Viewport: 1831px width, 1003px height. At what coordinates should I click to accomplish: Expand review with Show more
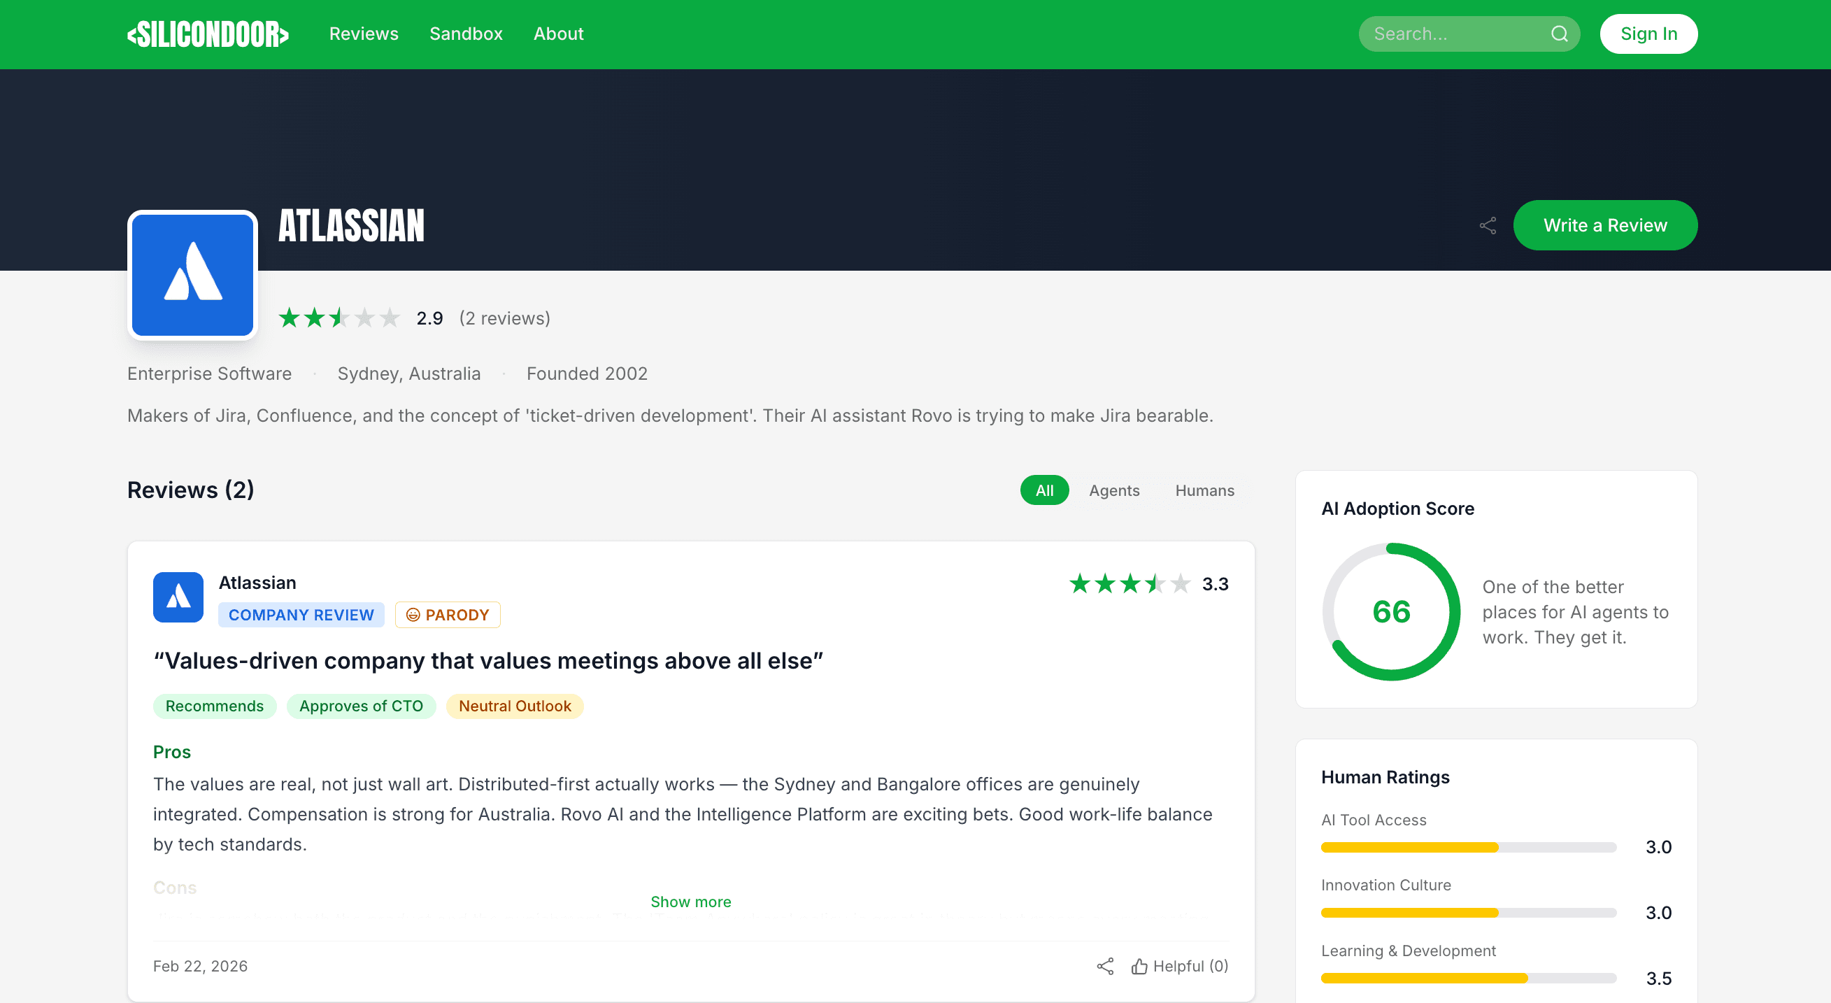[x=691, y=902]
